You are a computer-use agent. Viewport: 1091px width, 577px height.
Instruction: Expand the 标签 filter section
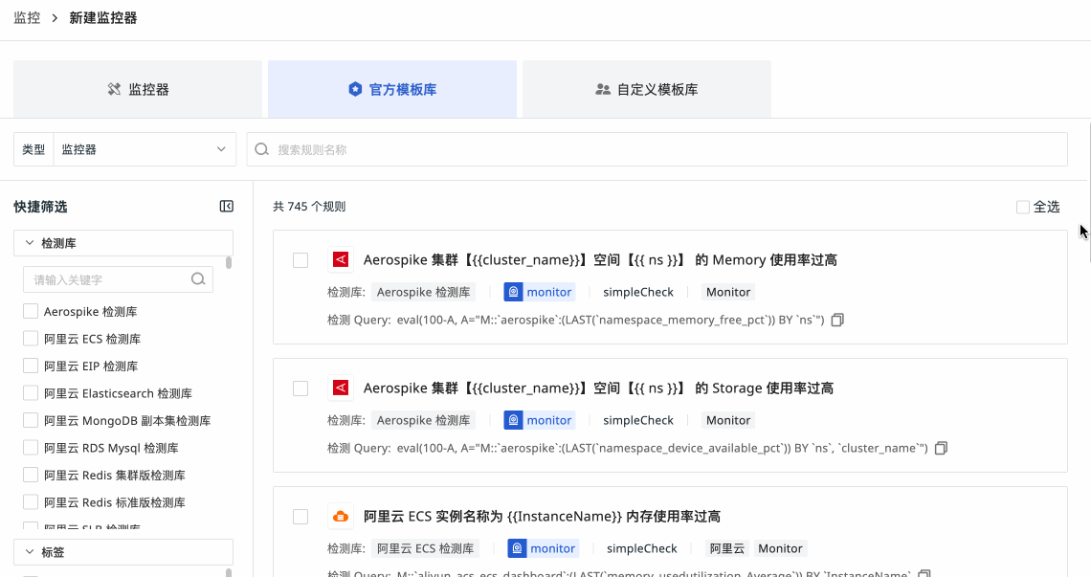click(29, 552)
